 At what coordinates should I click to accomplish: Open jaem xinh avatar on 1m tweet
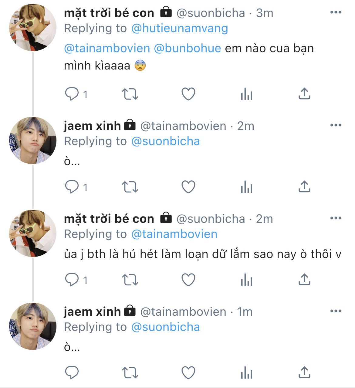coord(33,326)
